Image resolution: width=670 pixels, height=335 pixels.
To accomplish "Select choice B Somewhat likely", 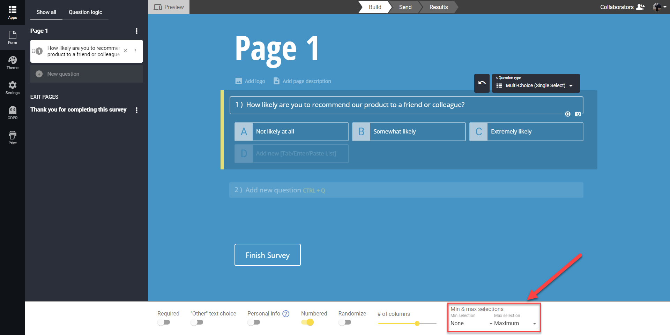I will point(409,132).
